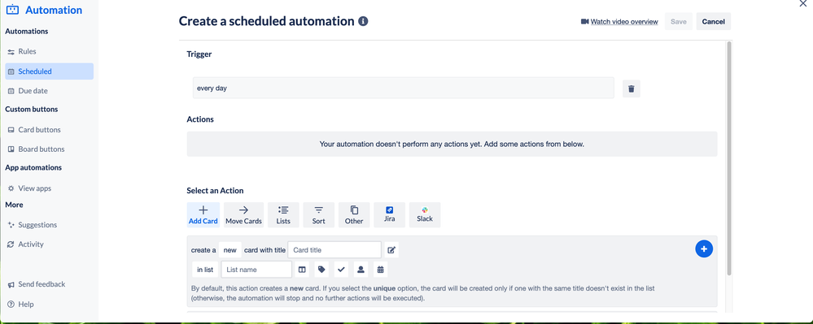
Task: Click the Save button
Action: 678,22
